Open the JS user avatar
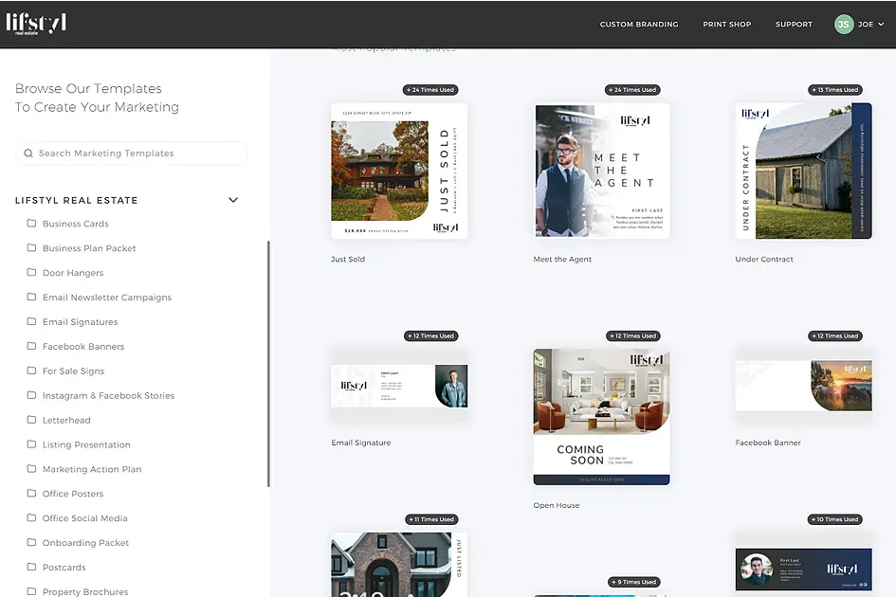The width and height of the screenshot is (896, 597). (844, 24)
